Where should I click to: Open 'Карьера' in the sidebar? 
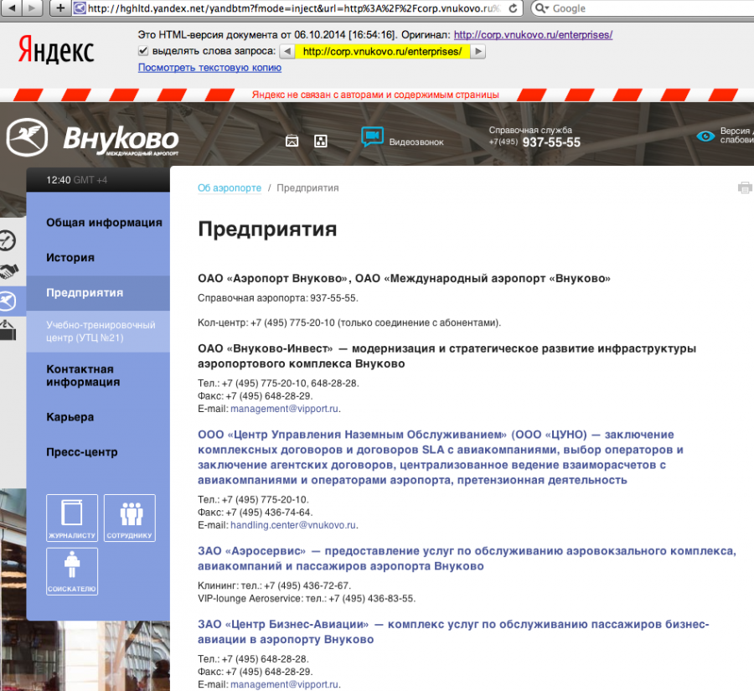70,417
